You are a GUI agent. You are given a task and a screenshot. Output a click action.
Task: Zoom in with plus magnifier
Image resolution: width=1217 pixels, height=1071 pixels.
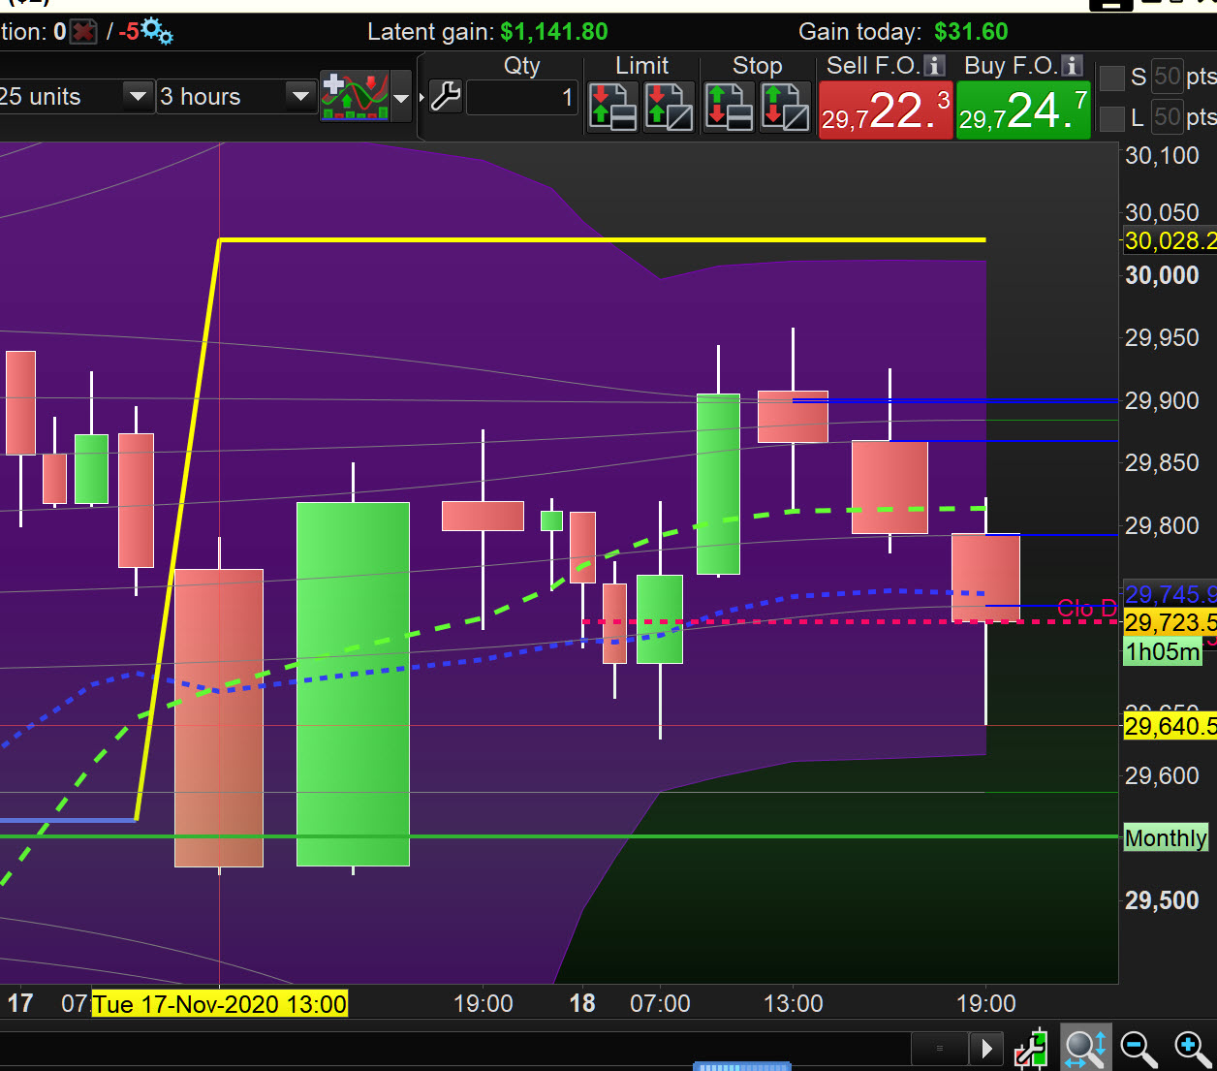[1193, 1048]
